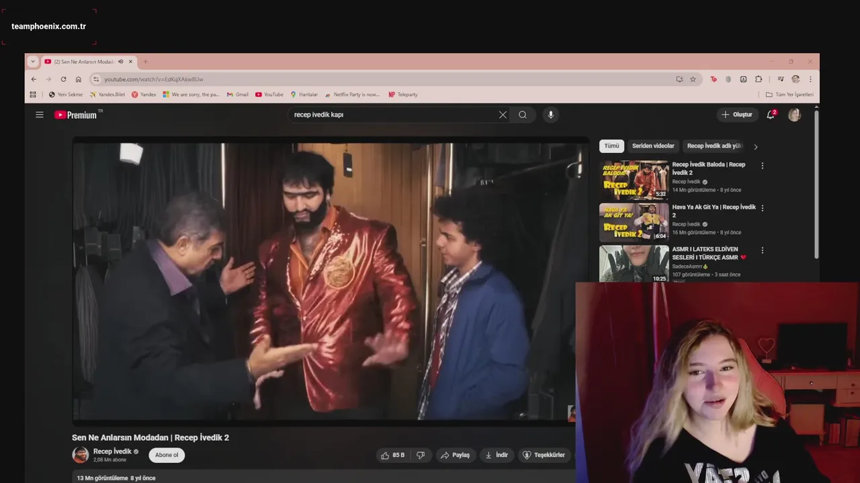The height and width of the screenshot is (483, 860).
Task: Open the Haritalar bookmark
Action: pyautogui.click(x=304, y=95)
